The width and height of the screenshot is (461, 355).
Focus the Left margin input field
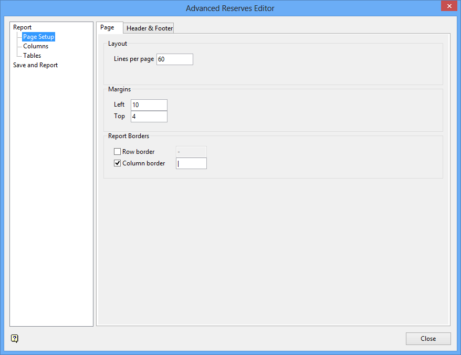[x=149, y=105]
